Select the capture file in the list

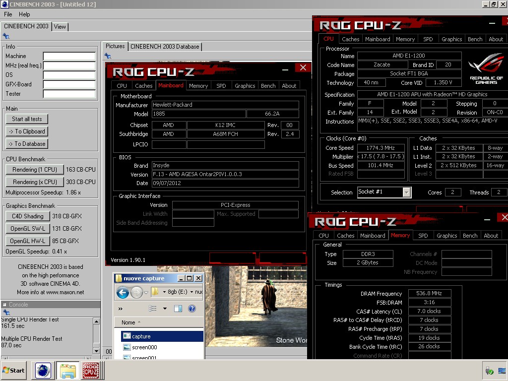(x=162, y=336)
